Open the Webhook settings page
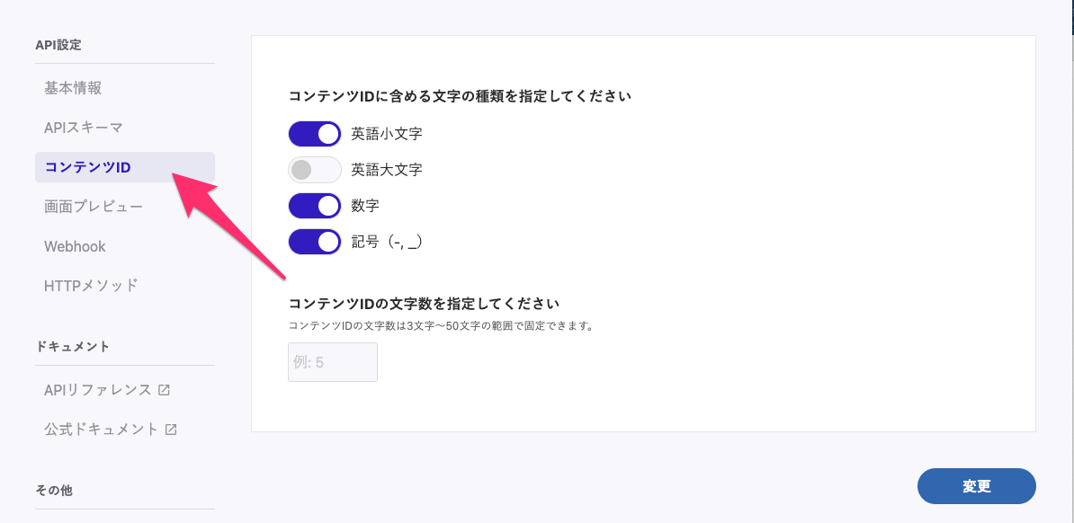 click(75, 246)
